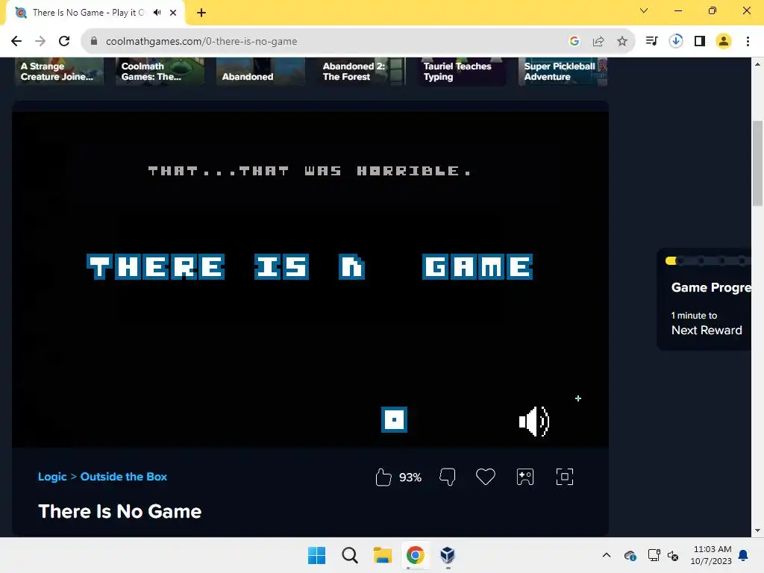Screen dimensions: 764x573
Task: Click the lock site info icon
Action: click(94, 42)
